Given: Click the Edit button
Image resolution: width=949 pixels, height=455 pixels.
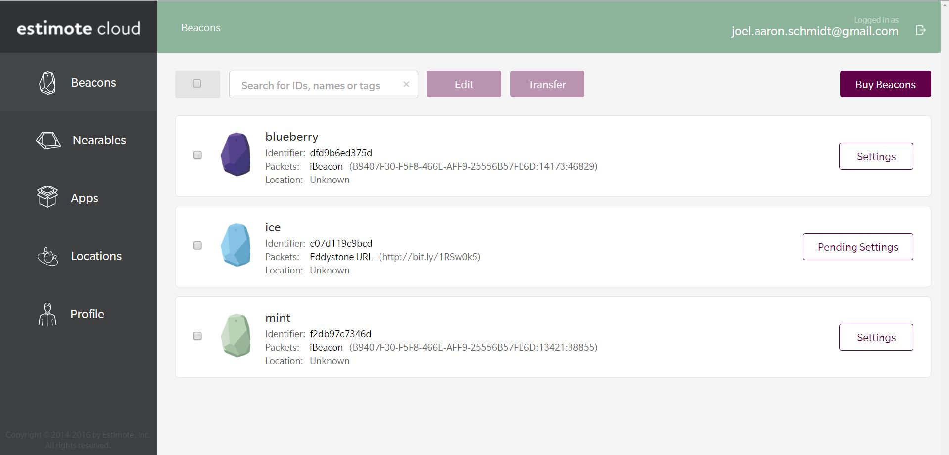Looking at the screenshot, I should coord(464,84).
